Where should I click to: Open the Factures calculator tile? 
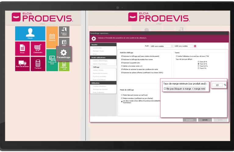(x=38, y=64)
